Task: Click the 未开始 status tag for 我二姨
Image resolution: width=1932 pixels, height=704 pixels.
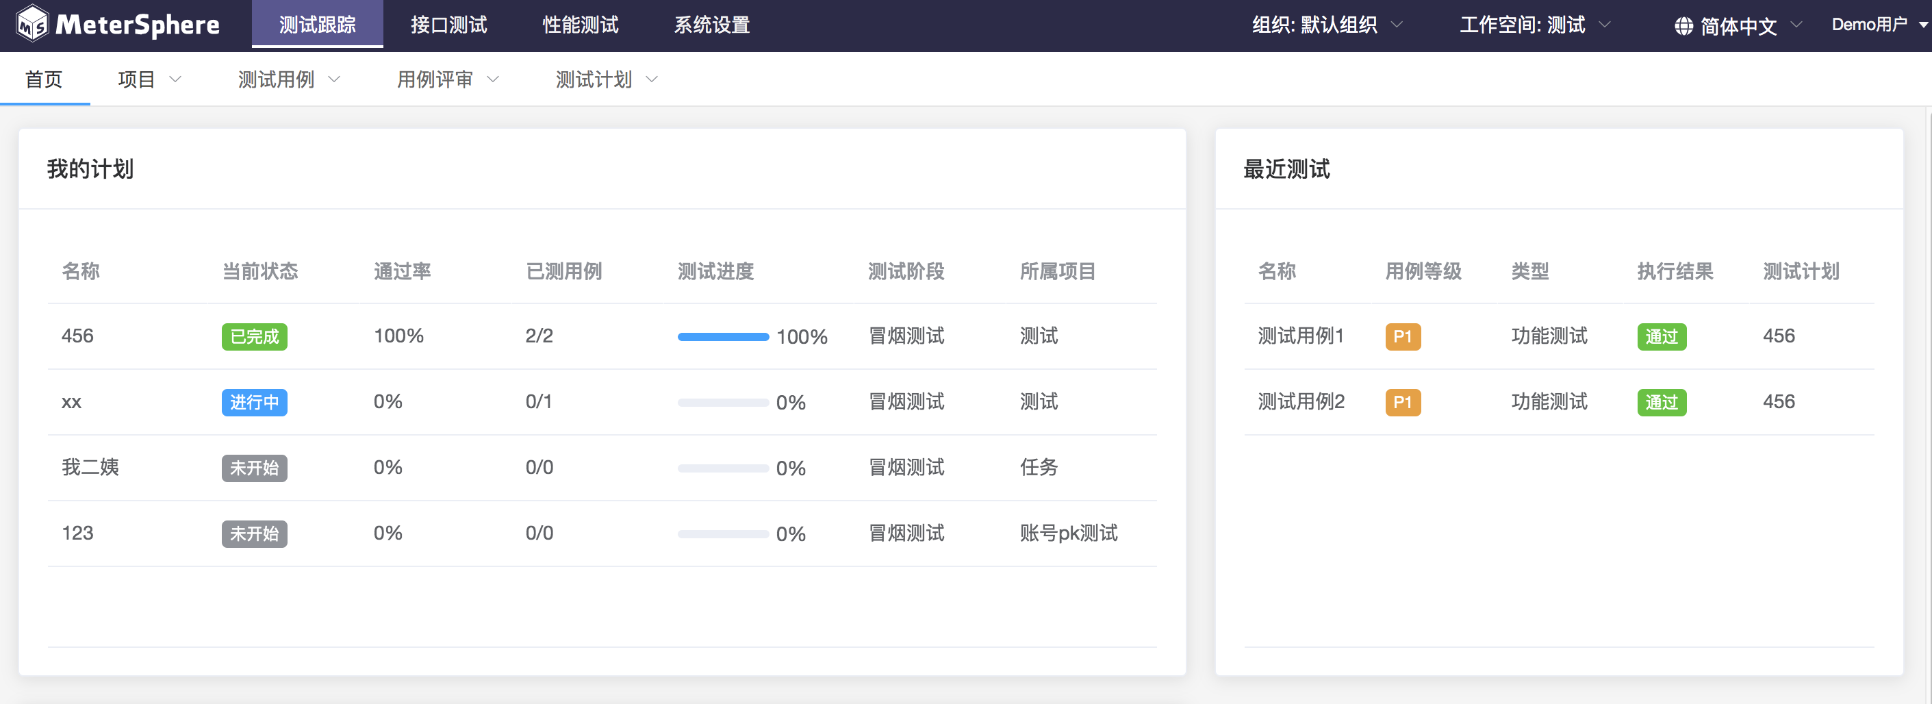Action: (254, 468)
